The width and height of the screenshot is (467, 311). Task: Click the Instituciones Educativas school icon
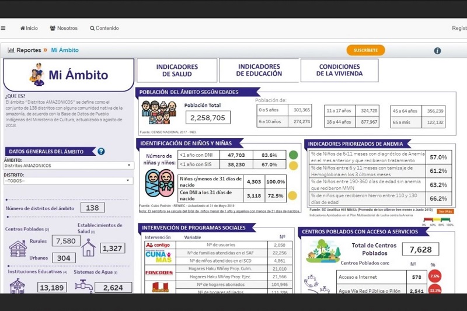[18, 286]
